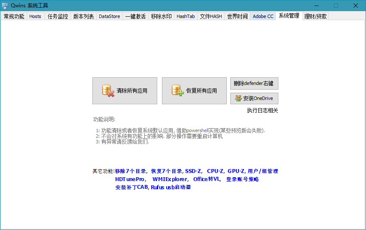The width and height of the screenshot is (366, 230).
Task: Click the database add icon
Action: pos(178,90)
